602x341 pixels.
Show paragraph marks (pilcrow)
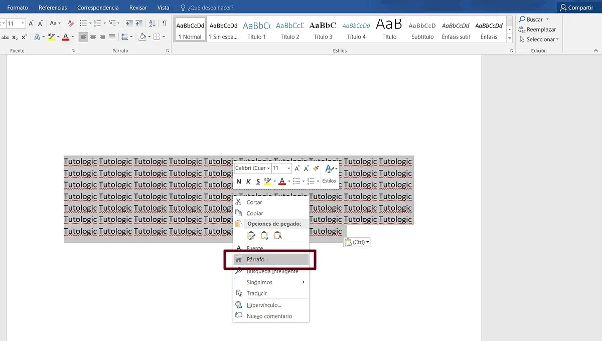tap(164, 24)
